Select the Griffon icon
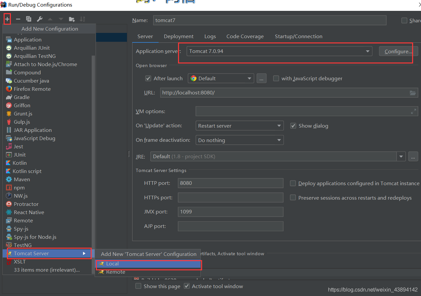Image resolution: width=421 pixels, height=296 pixels. (9, 105)
